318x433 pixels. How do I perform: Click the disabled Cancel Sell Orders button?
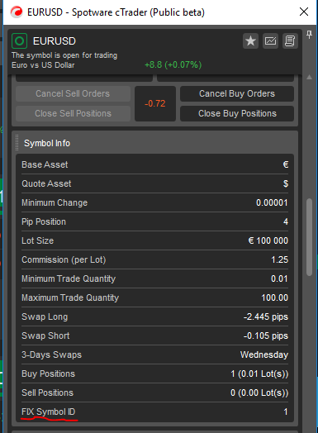(x=73, y=93)
